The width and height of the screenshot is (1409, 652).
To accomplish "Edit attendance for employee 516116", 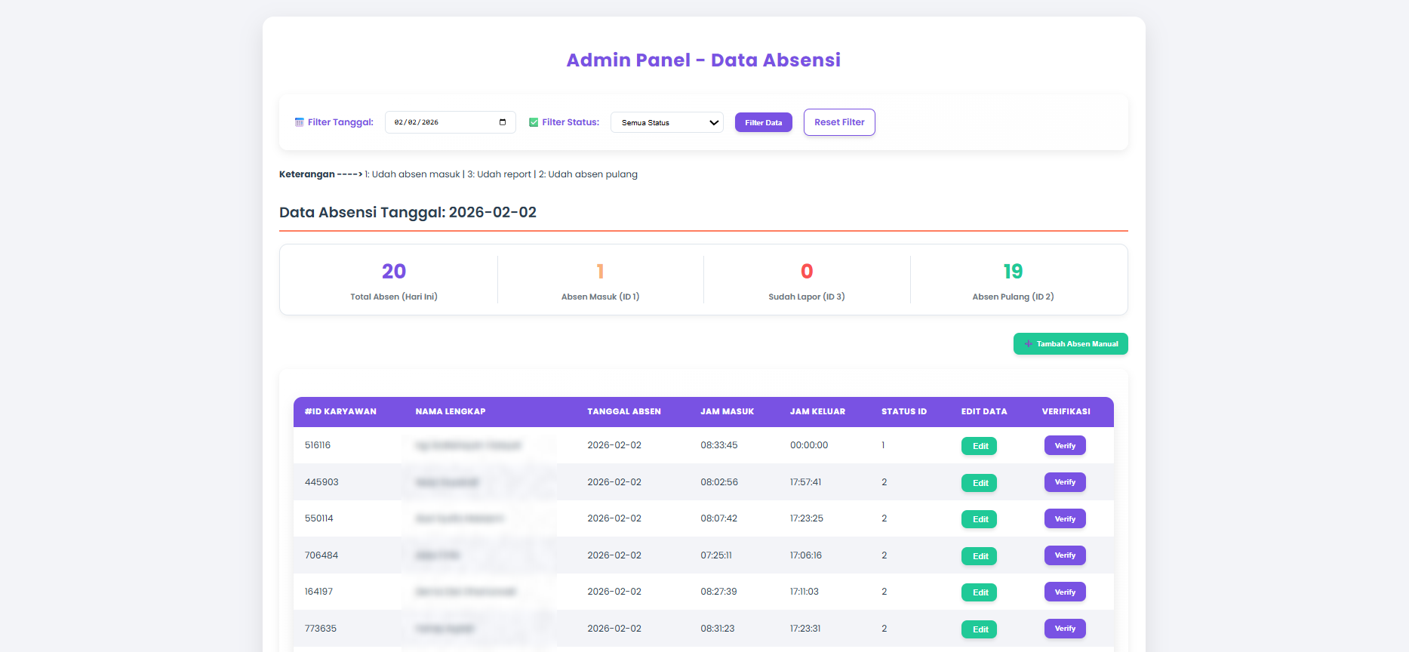I will click(979, 446).
